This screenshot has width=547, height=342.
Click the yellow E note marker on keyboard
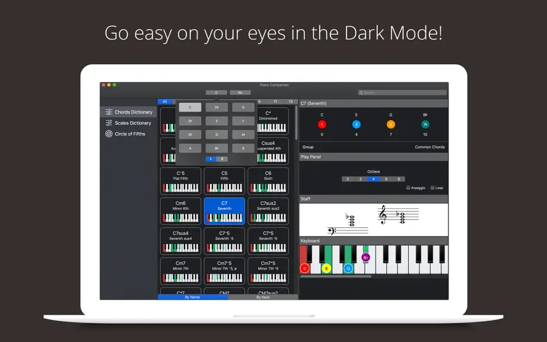tap(326, 268)
